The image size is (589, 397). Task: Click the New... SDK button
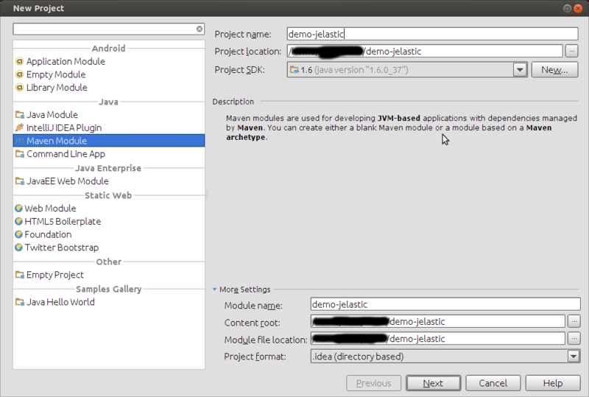554,70
